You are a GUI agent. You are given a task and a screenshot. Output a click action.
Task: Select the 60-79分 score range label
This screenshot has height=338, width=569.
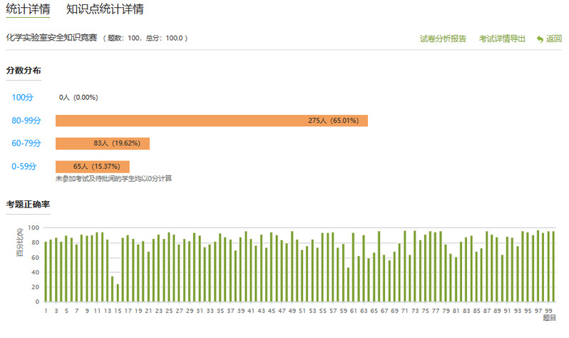pyautogui.click(x=26, y=143)
